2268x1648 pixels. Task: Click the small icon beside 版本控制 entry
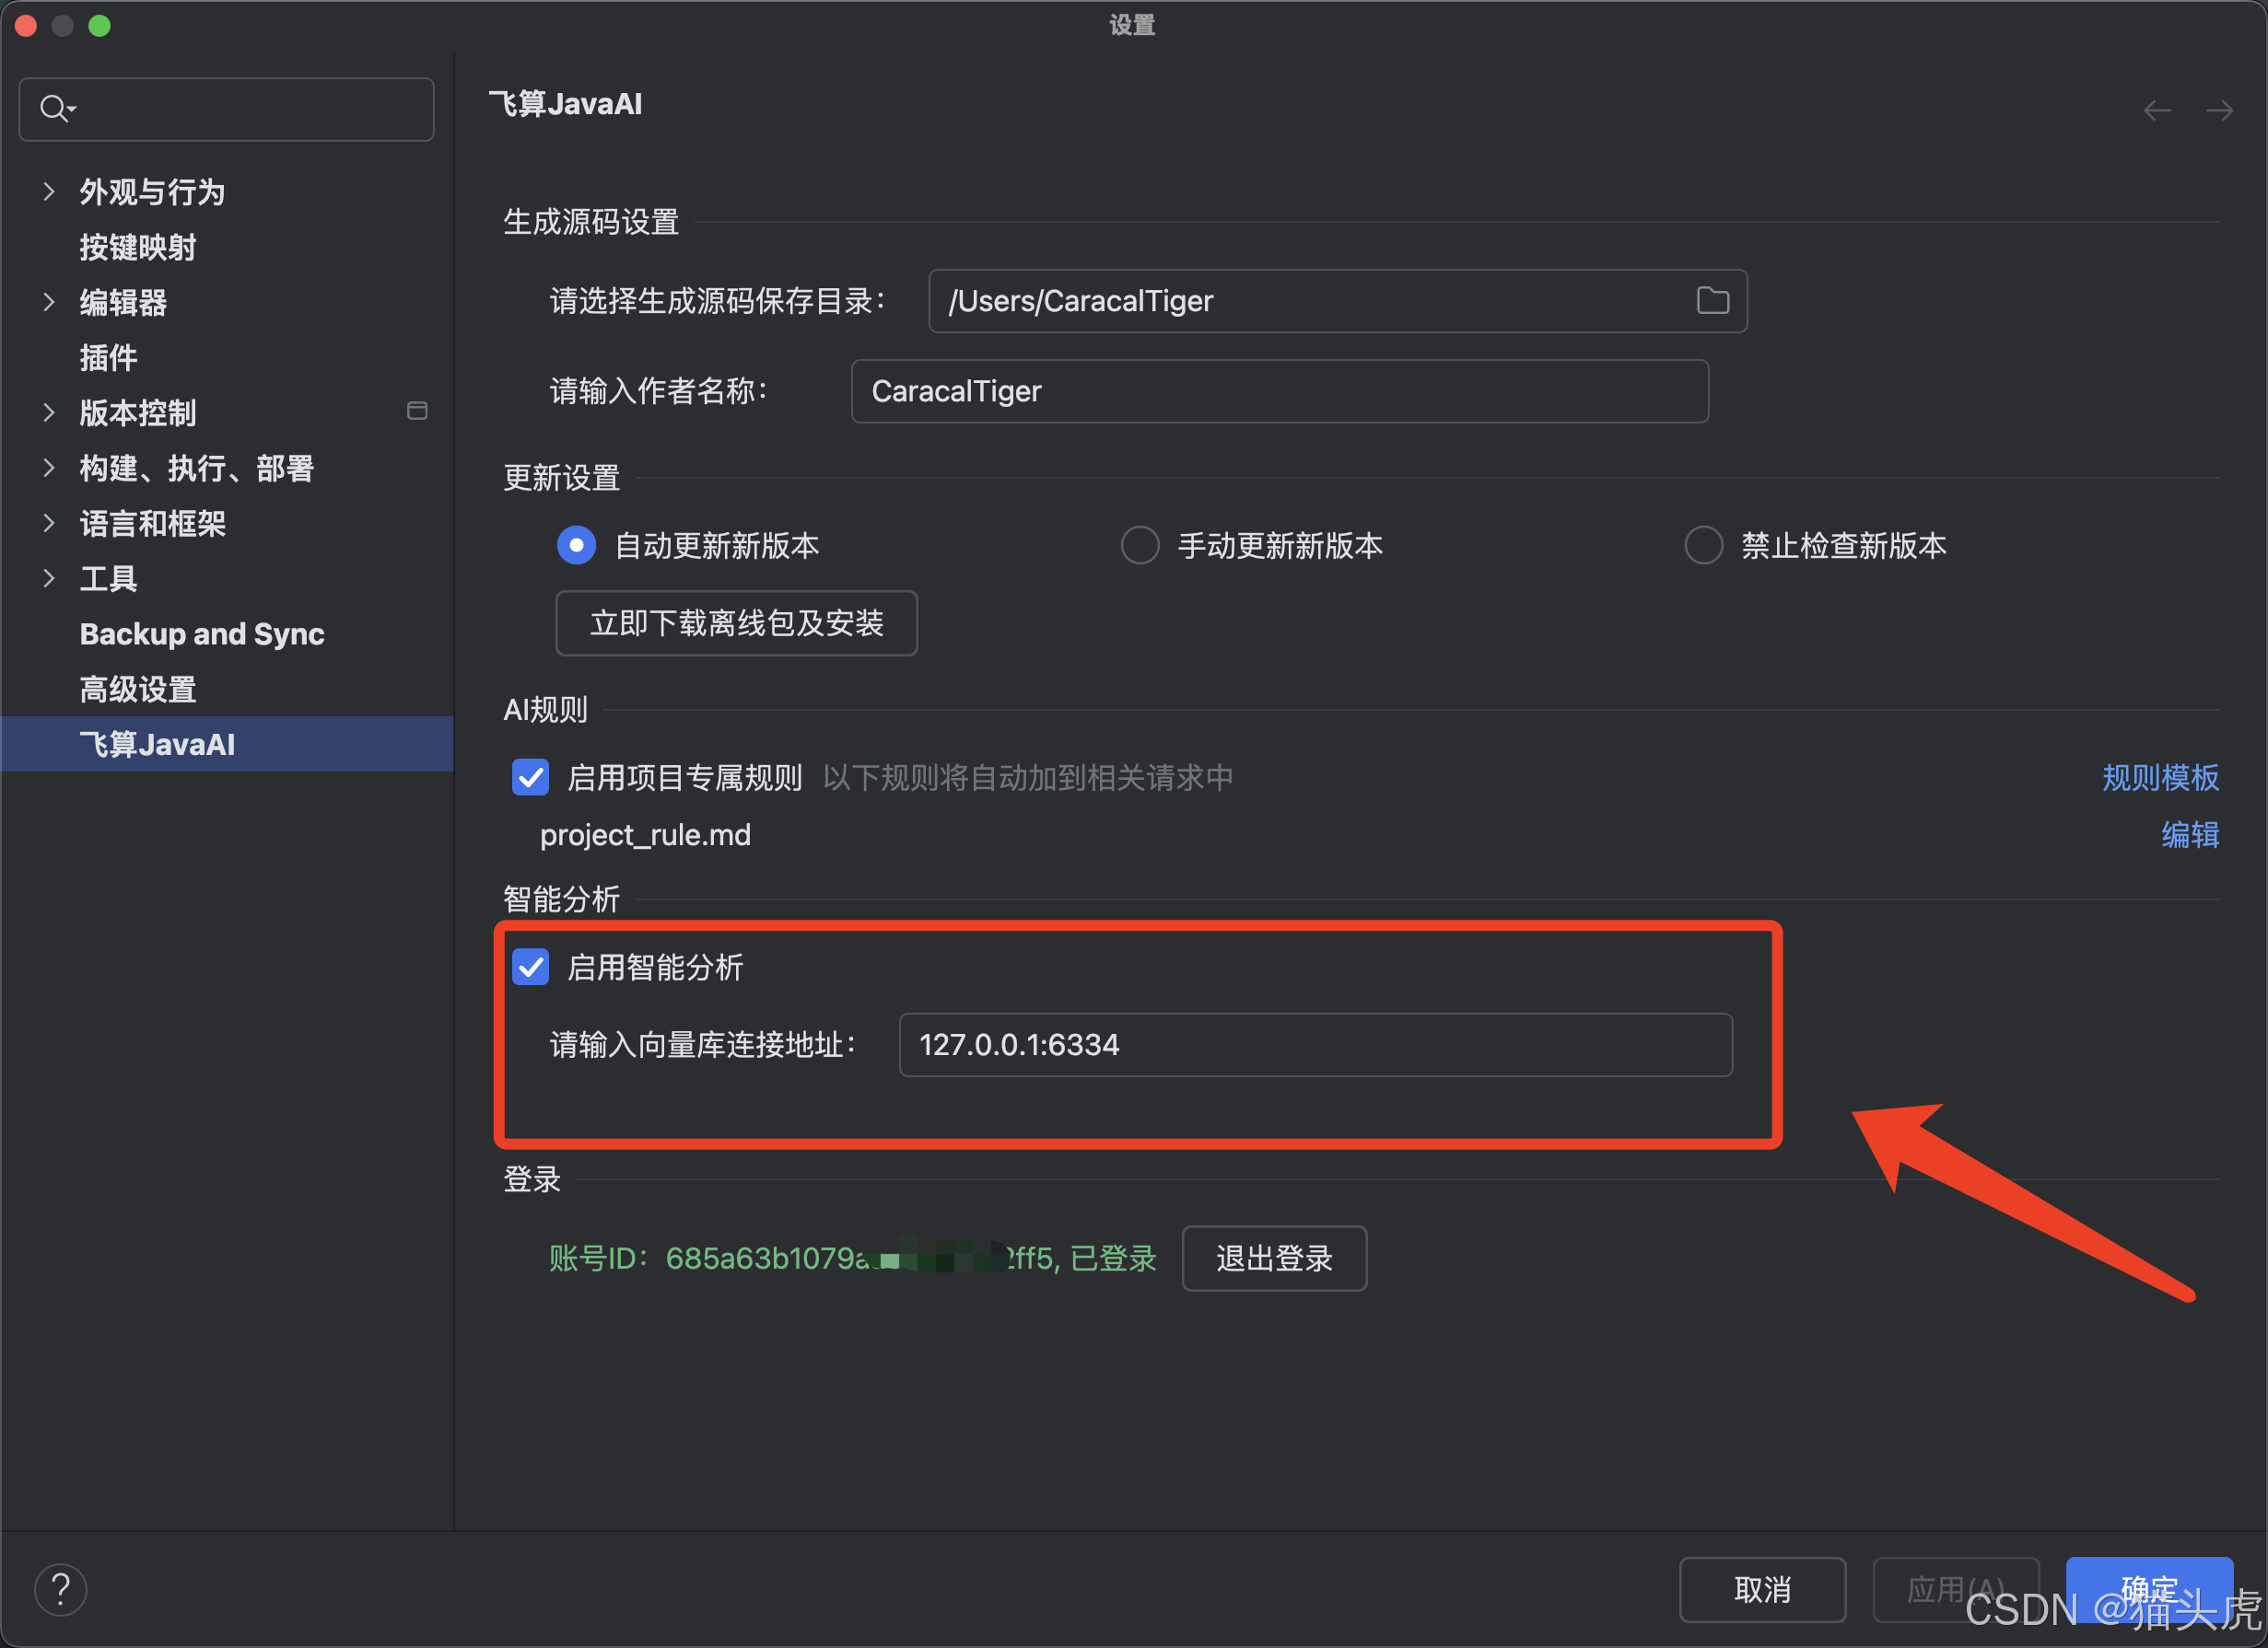(x=417, y=411)
